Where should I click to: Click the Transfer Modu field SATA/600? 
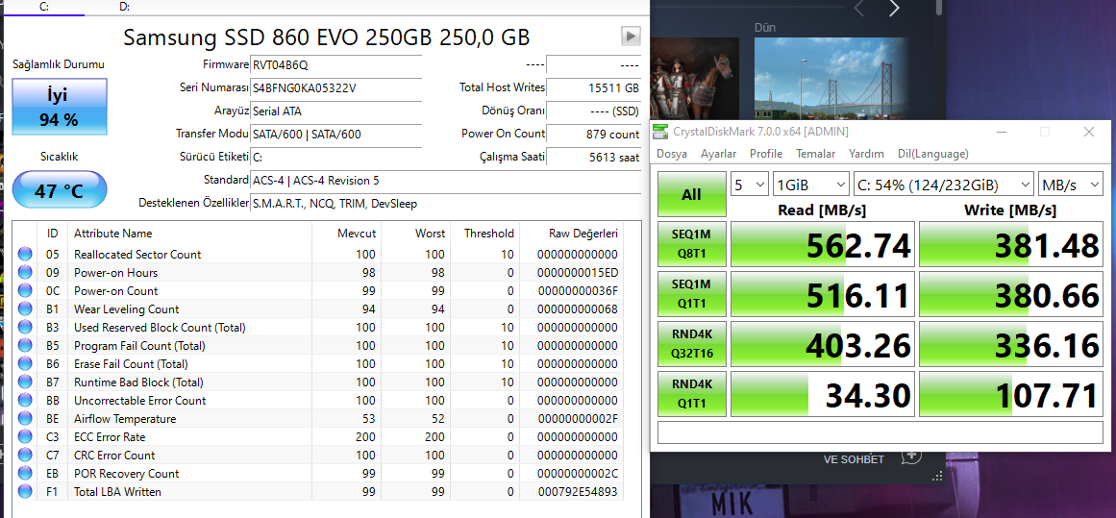tap(335, 134)
